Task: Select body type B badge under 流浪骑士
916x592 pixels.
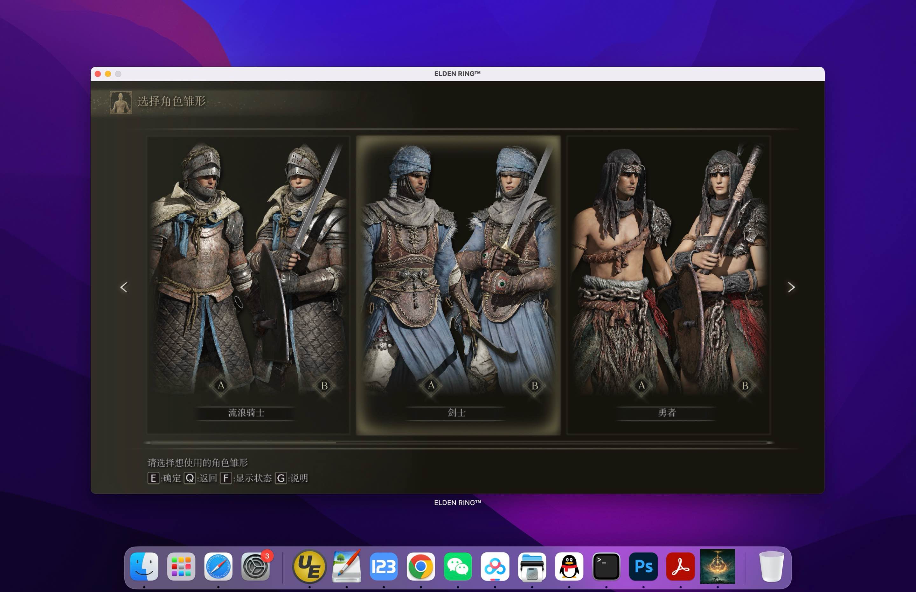Action: tap(324, 386)
